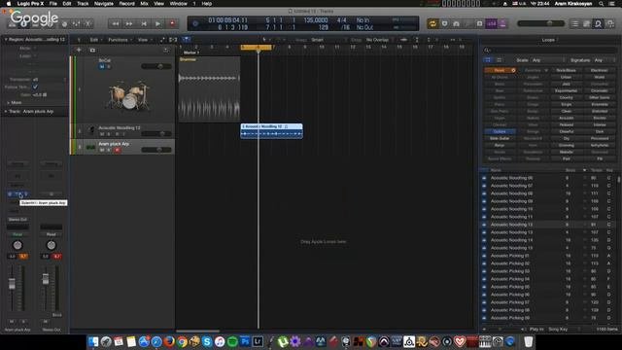Select the Acoustic Noodling 12 region in timeline
622x350 pixels.
(271, 131)
